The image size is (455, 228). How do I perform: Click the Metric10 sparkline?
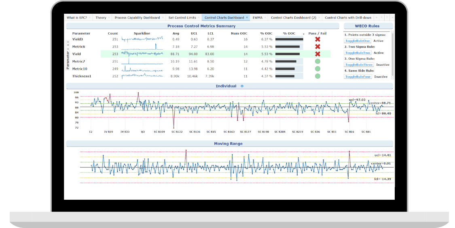pyautogui.click(x=142, y=69)
